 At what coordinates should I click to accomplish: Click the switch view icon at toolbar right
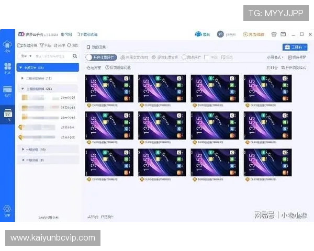(x=290, y=58)
